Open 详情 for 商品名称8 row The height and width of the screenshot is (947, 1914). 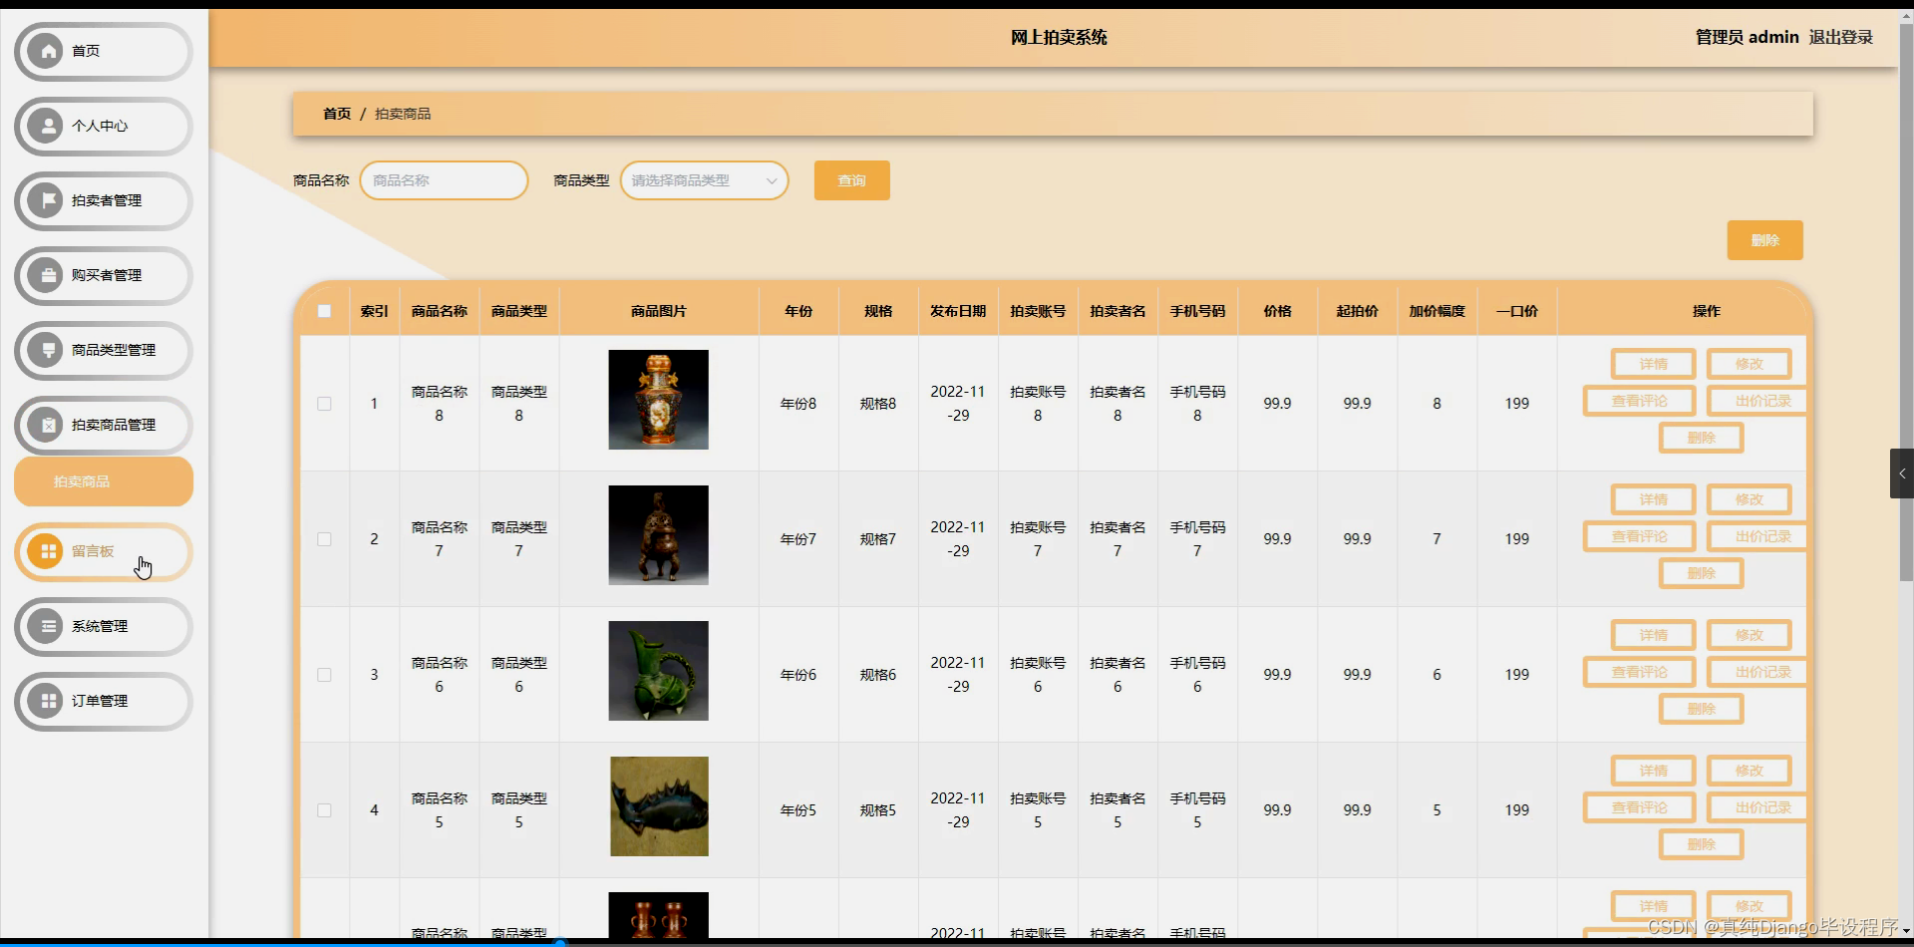point(1653,364)
